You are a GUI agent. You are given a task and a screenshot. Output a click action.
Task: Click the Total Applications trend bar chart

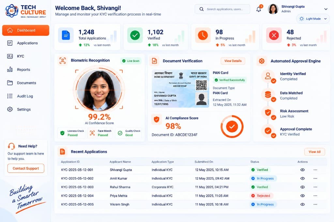pos(113,36)
